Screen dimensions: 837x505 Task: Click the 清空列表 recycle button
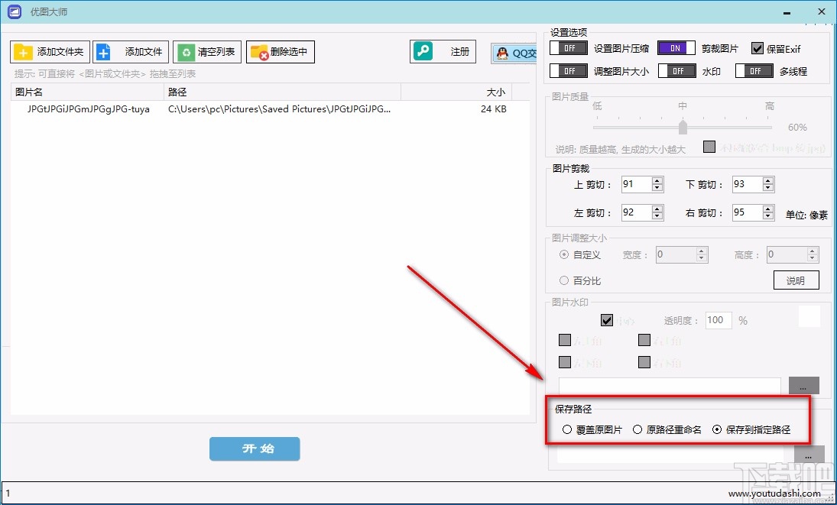pyautogui.click(x=207, y=52)
